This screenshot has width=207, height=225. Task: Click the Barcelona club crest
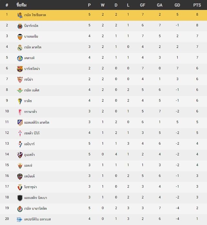tap(20, 69)
